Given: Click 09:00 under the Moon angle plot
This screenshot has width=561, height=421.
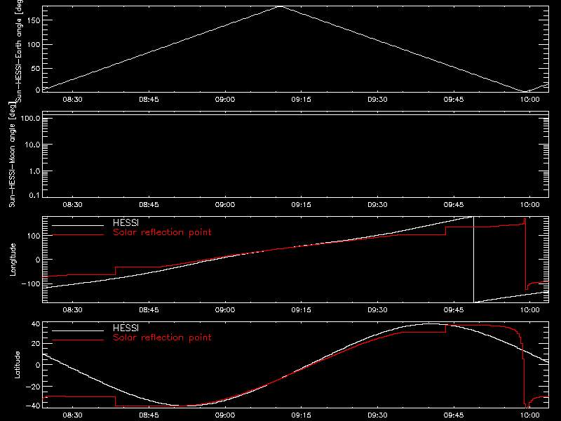Looking at the screenshot, I should click(224, 205).
